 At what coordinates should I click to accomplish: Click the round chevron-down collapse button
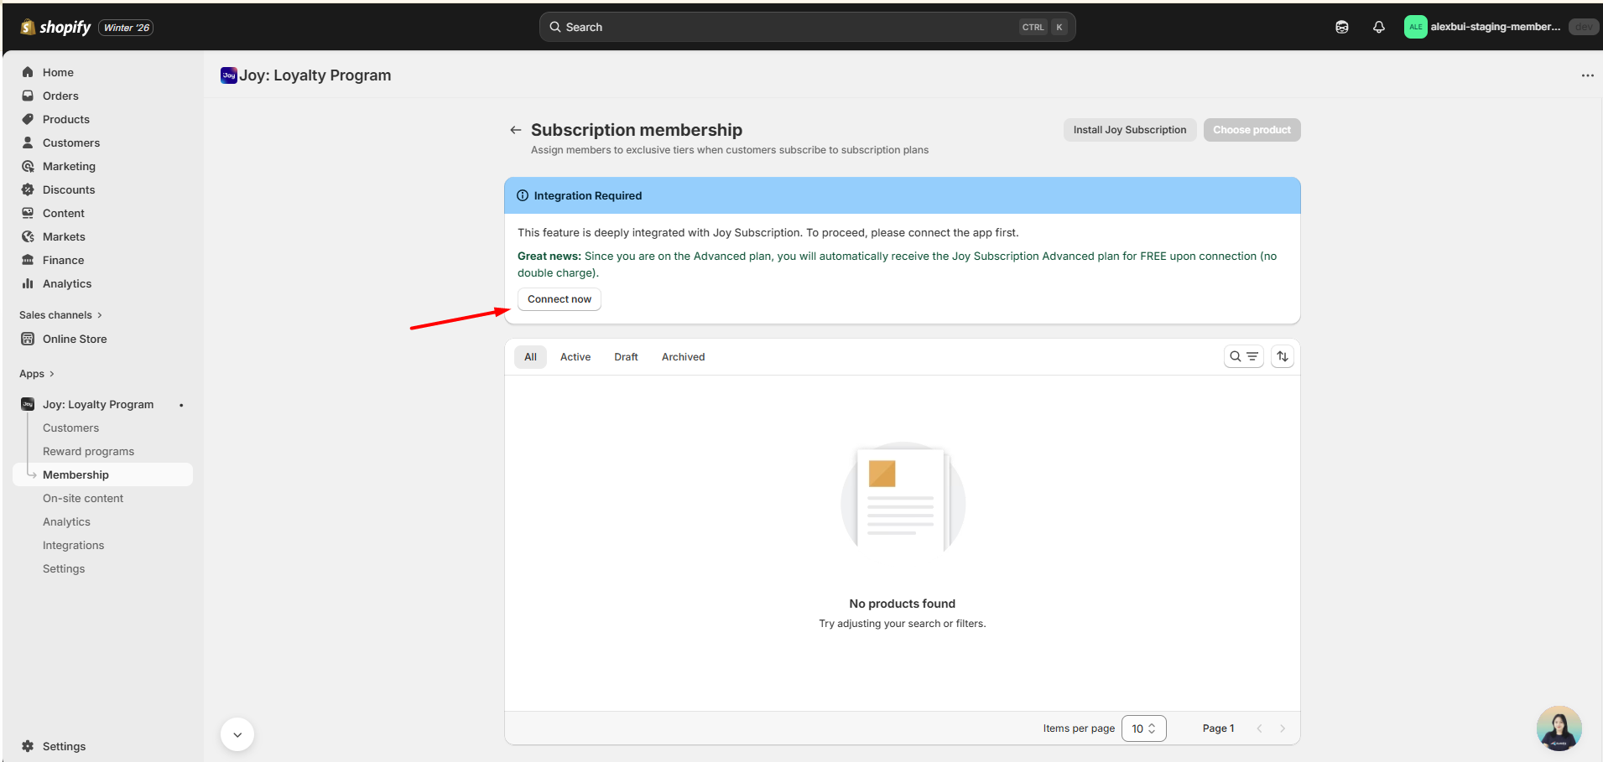[x=237, y=734]
